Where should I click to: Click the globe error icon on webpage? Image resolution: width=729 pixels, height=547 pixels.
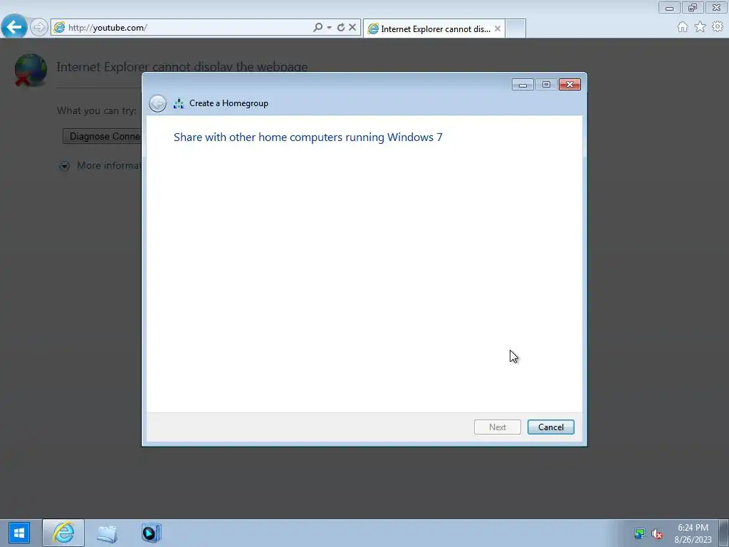pyautogui.click(x=31, y=71)
